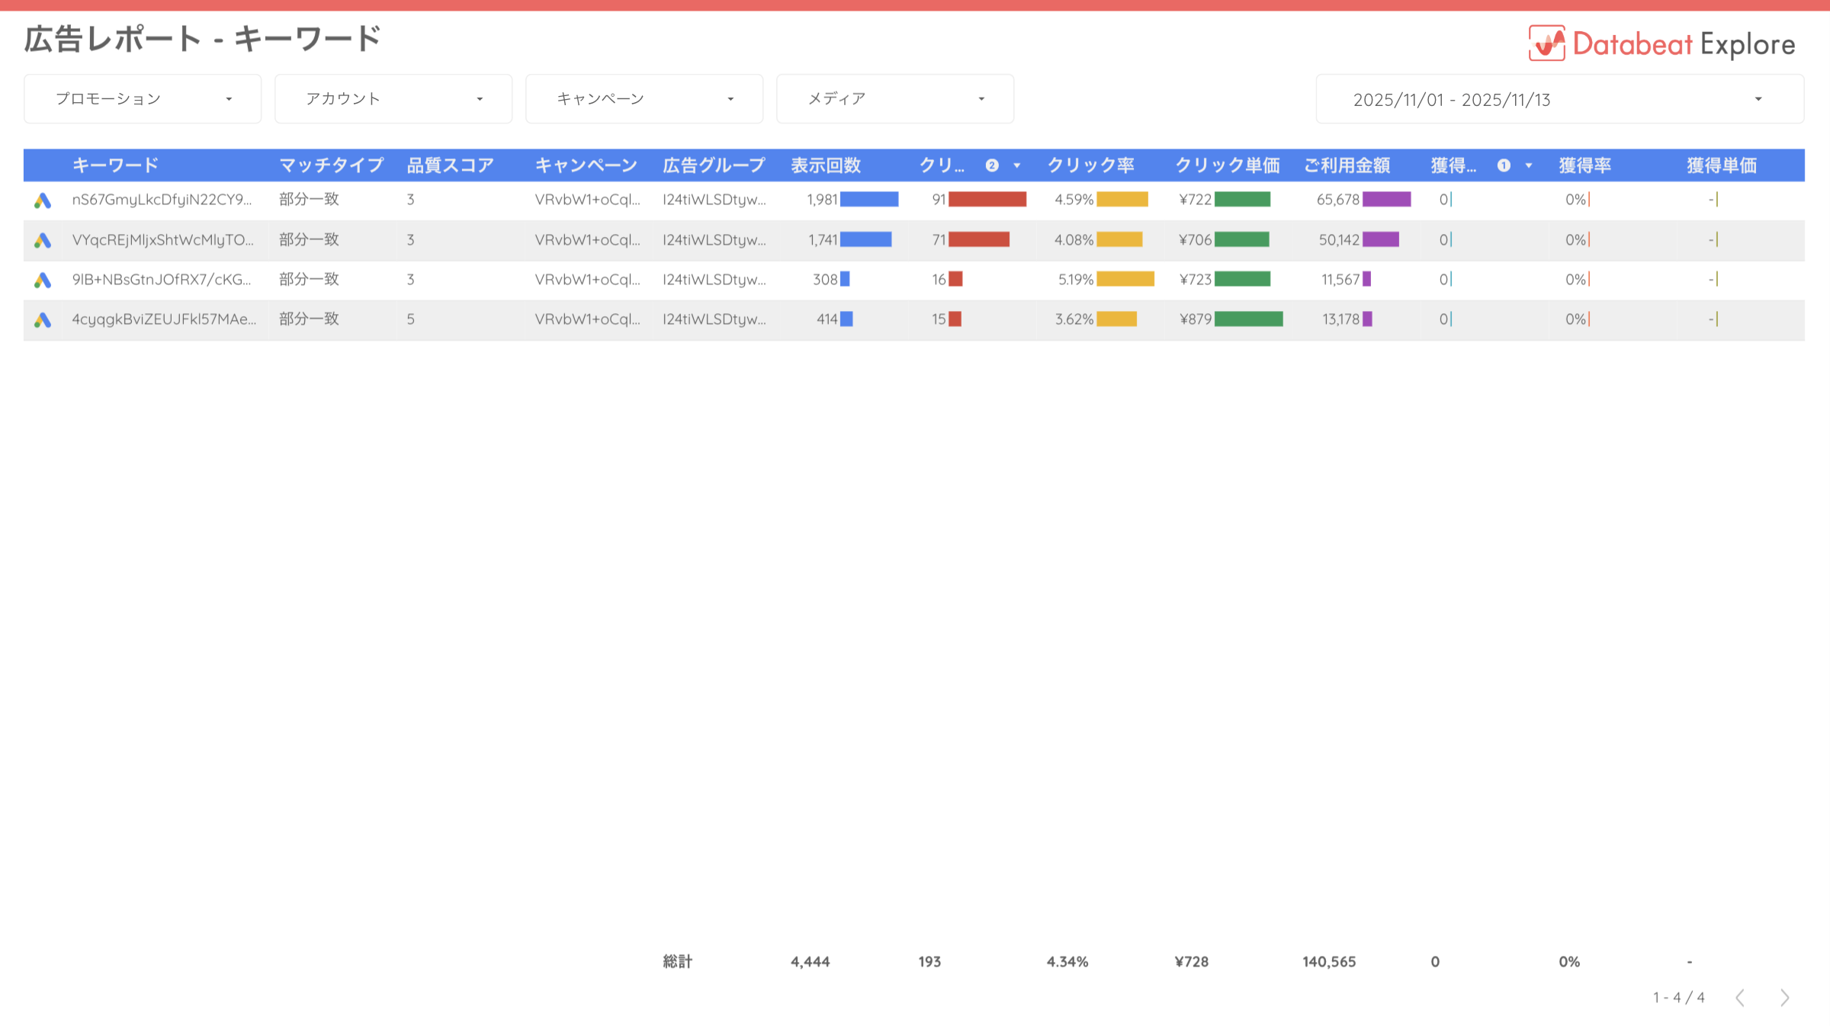The height and width of the screenshot is (1026, 1830).
Task: Open the date range picker 2025/11/01 - 2025/11/13
Action: pos(1559,99)
